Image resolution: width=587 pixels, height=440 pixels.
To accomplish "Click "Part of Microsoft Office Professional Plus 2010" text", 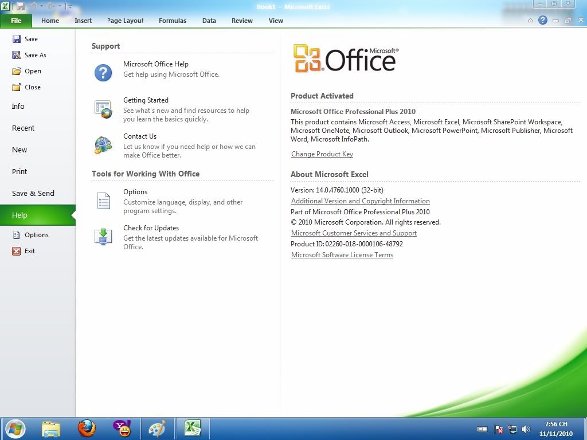I will pyautogui.click(x=361, y=212).
